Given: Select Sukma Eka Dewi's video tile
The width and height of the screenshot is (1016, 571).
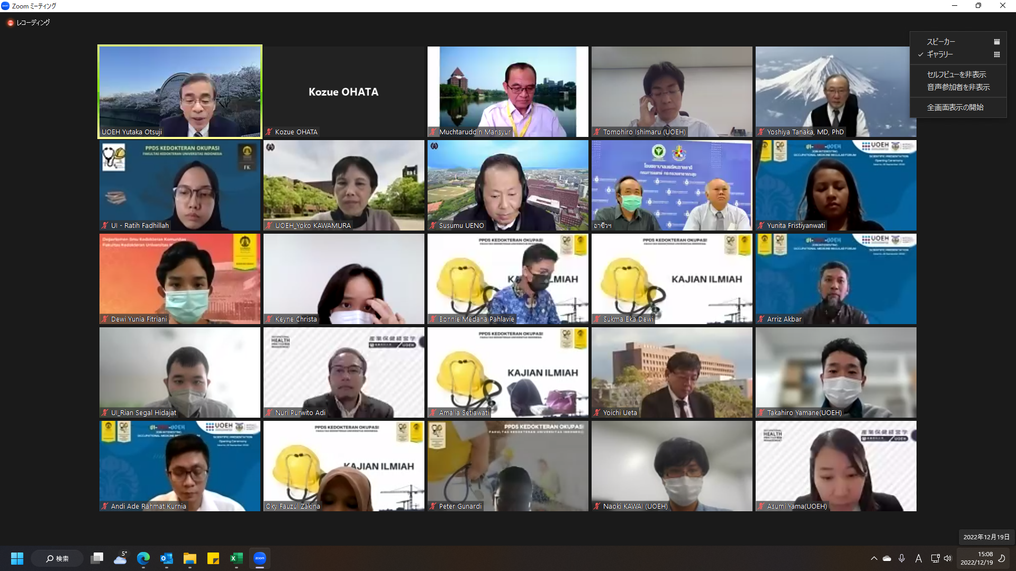Looking at the screenshot, I should click(x=672, y=279).
